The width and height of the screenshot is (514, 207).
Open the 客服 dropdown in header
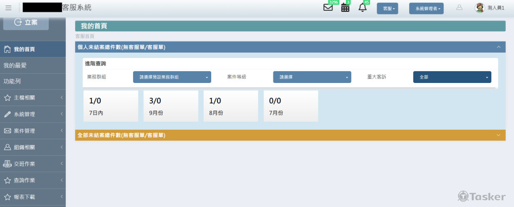387,8
